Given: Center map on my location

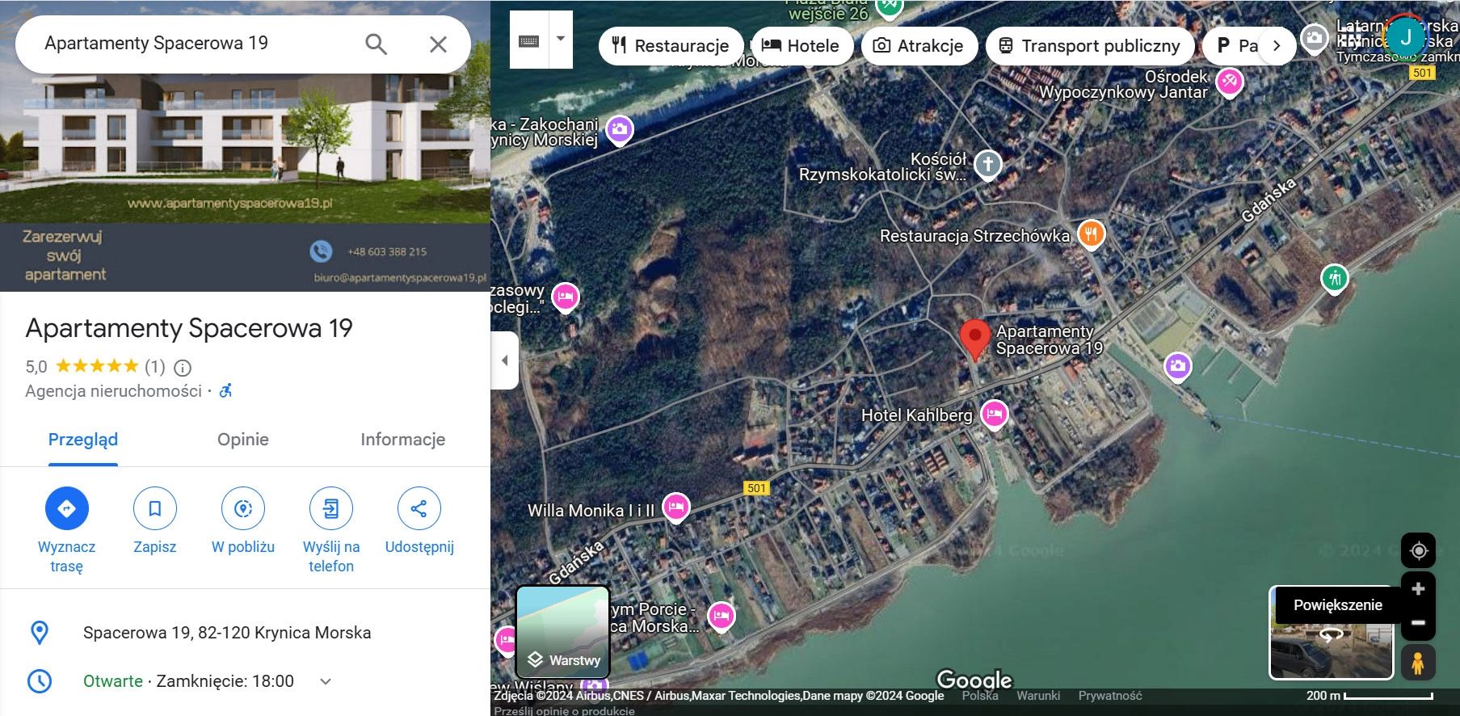Looking at the screenshot, I should 1418,551.
